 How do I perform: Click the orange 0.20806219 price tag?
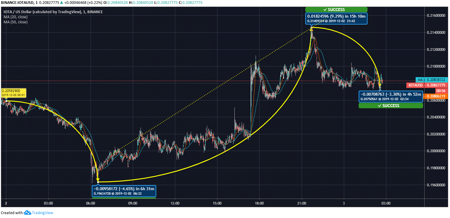[x=437, y=96]
